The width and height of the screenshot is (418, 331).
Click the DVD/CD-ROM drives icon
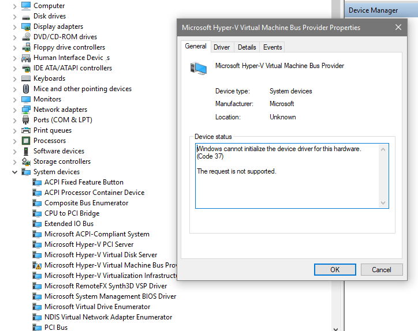point(26,37)
